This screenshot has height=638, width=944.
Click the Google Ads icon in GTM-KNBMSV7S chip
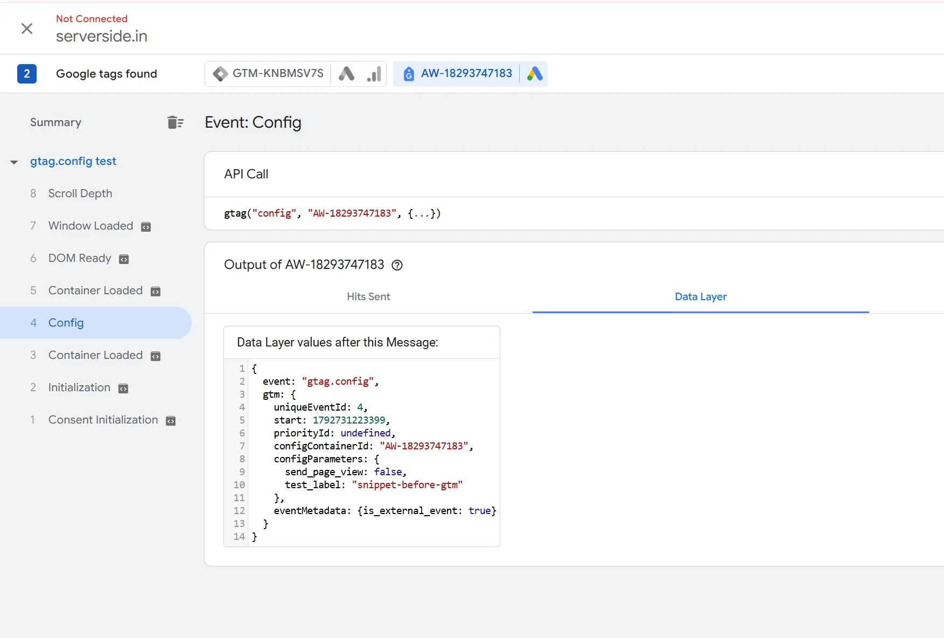[x=346, y=74]
